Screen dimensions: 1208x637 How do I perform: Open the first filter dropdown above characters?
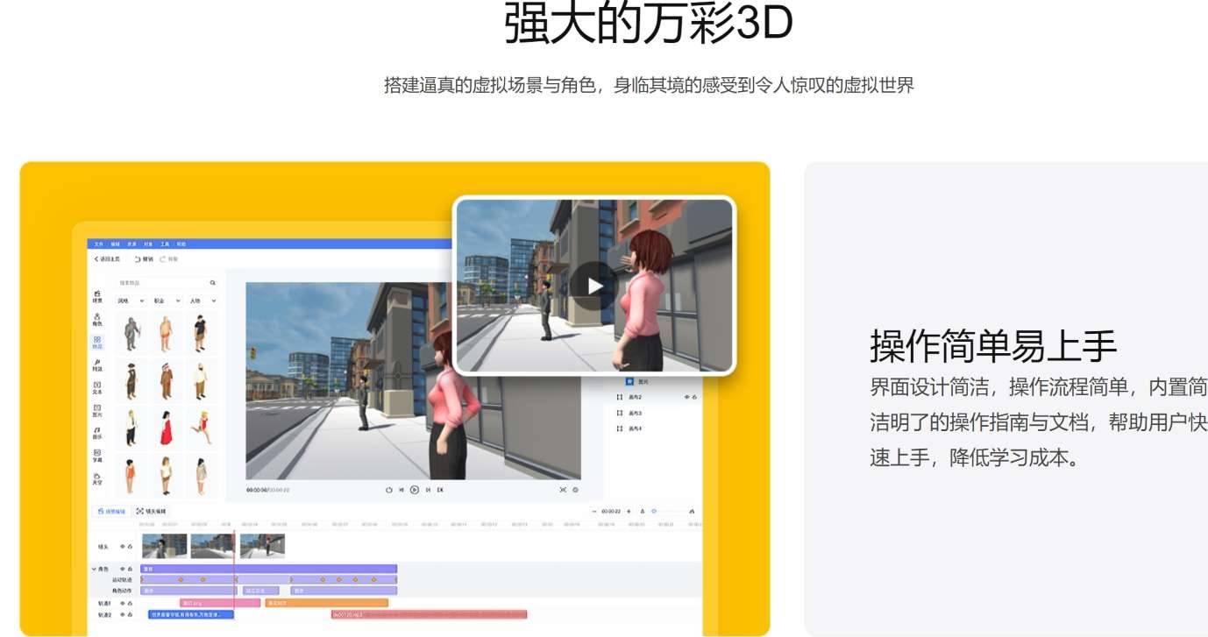pos(131,301)
